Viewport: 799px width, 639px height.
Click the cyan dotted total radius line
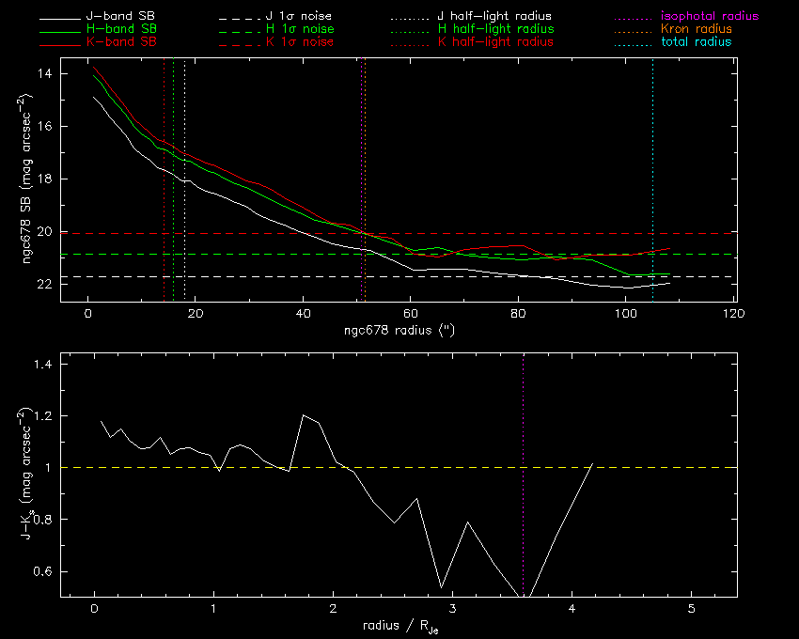click(652, 169)
